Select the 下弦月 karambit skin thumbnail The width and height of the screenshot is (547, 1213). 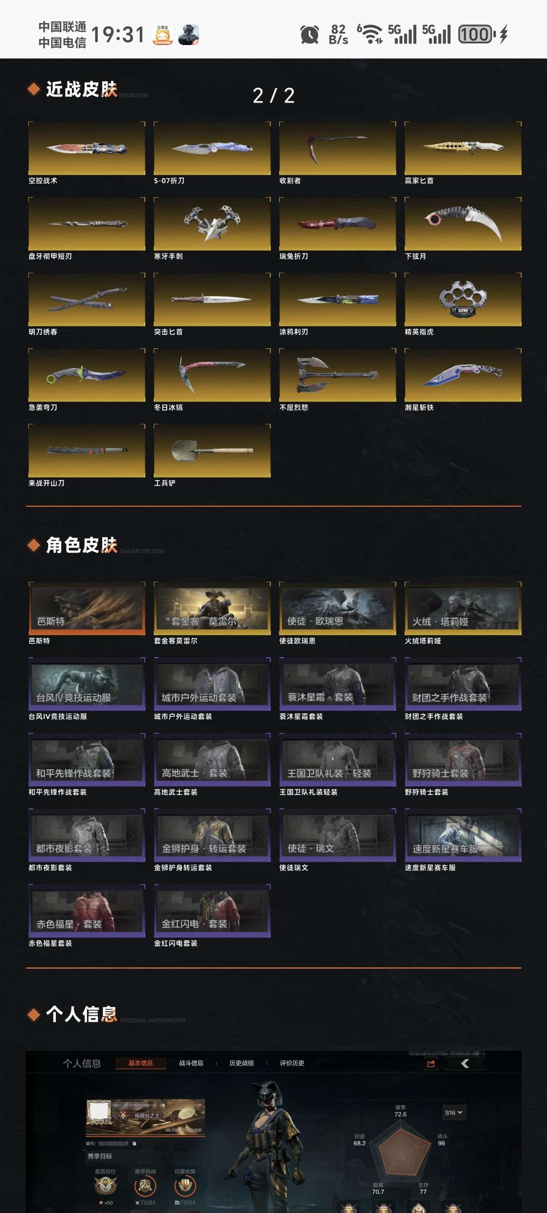pos(463,224)
